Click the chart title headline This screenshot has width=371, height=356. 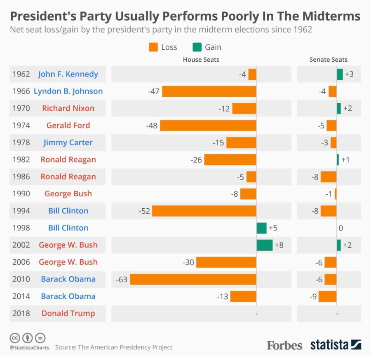coord(185,16)
